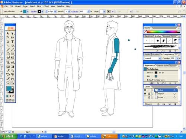
Task: Lock the robot layer
Action: pos(149,90)
